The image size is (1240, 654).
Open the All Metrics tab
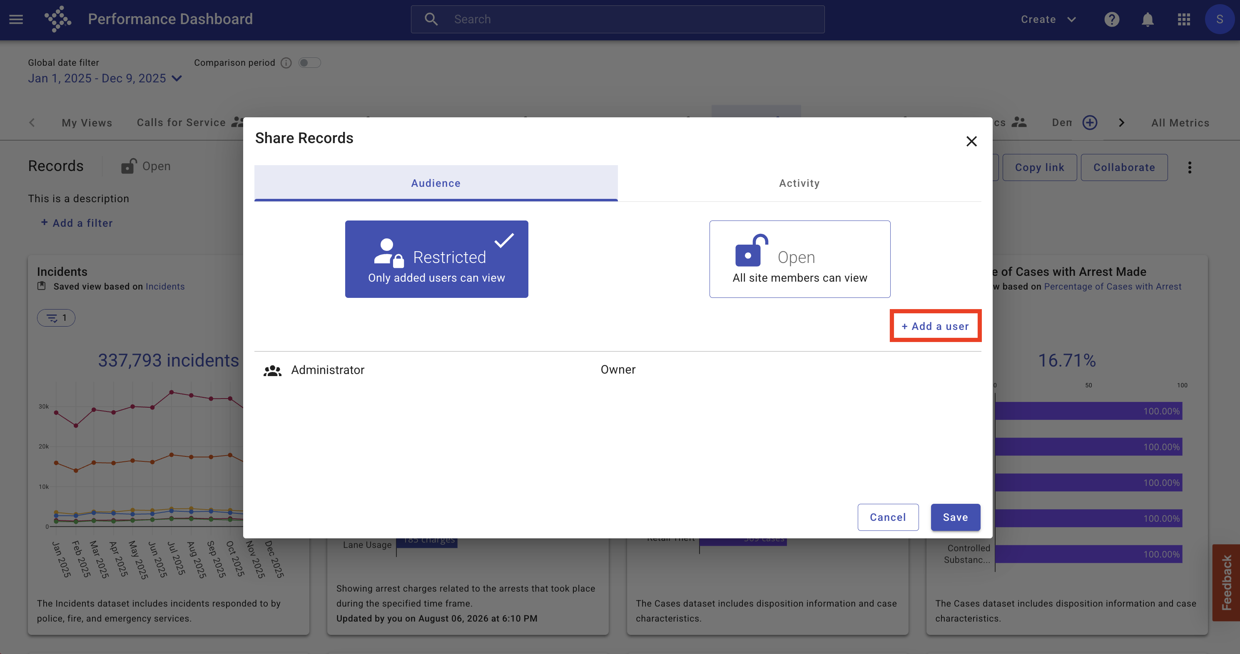click(x=1180, y=123)
